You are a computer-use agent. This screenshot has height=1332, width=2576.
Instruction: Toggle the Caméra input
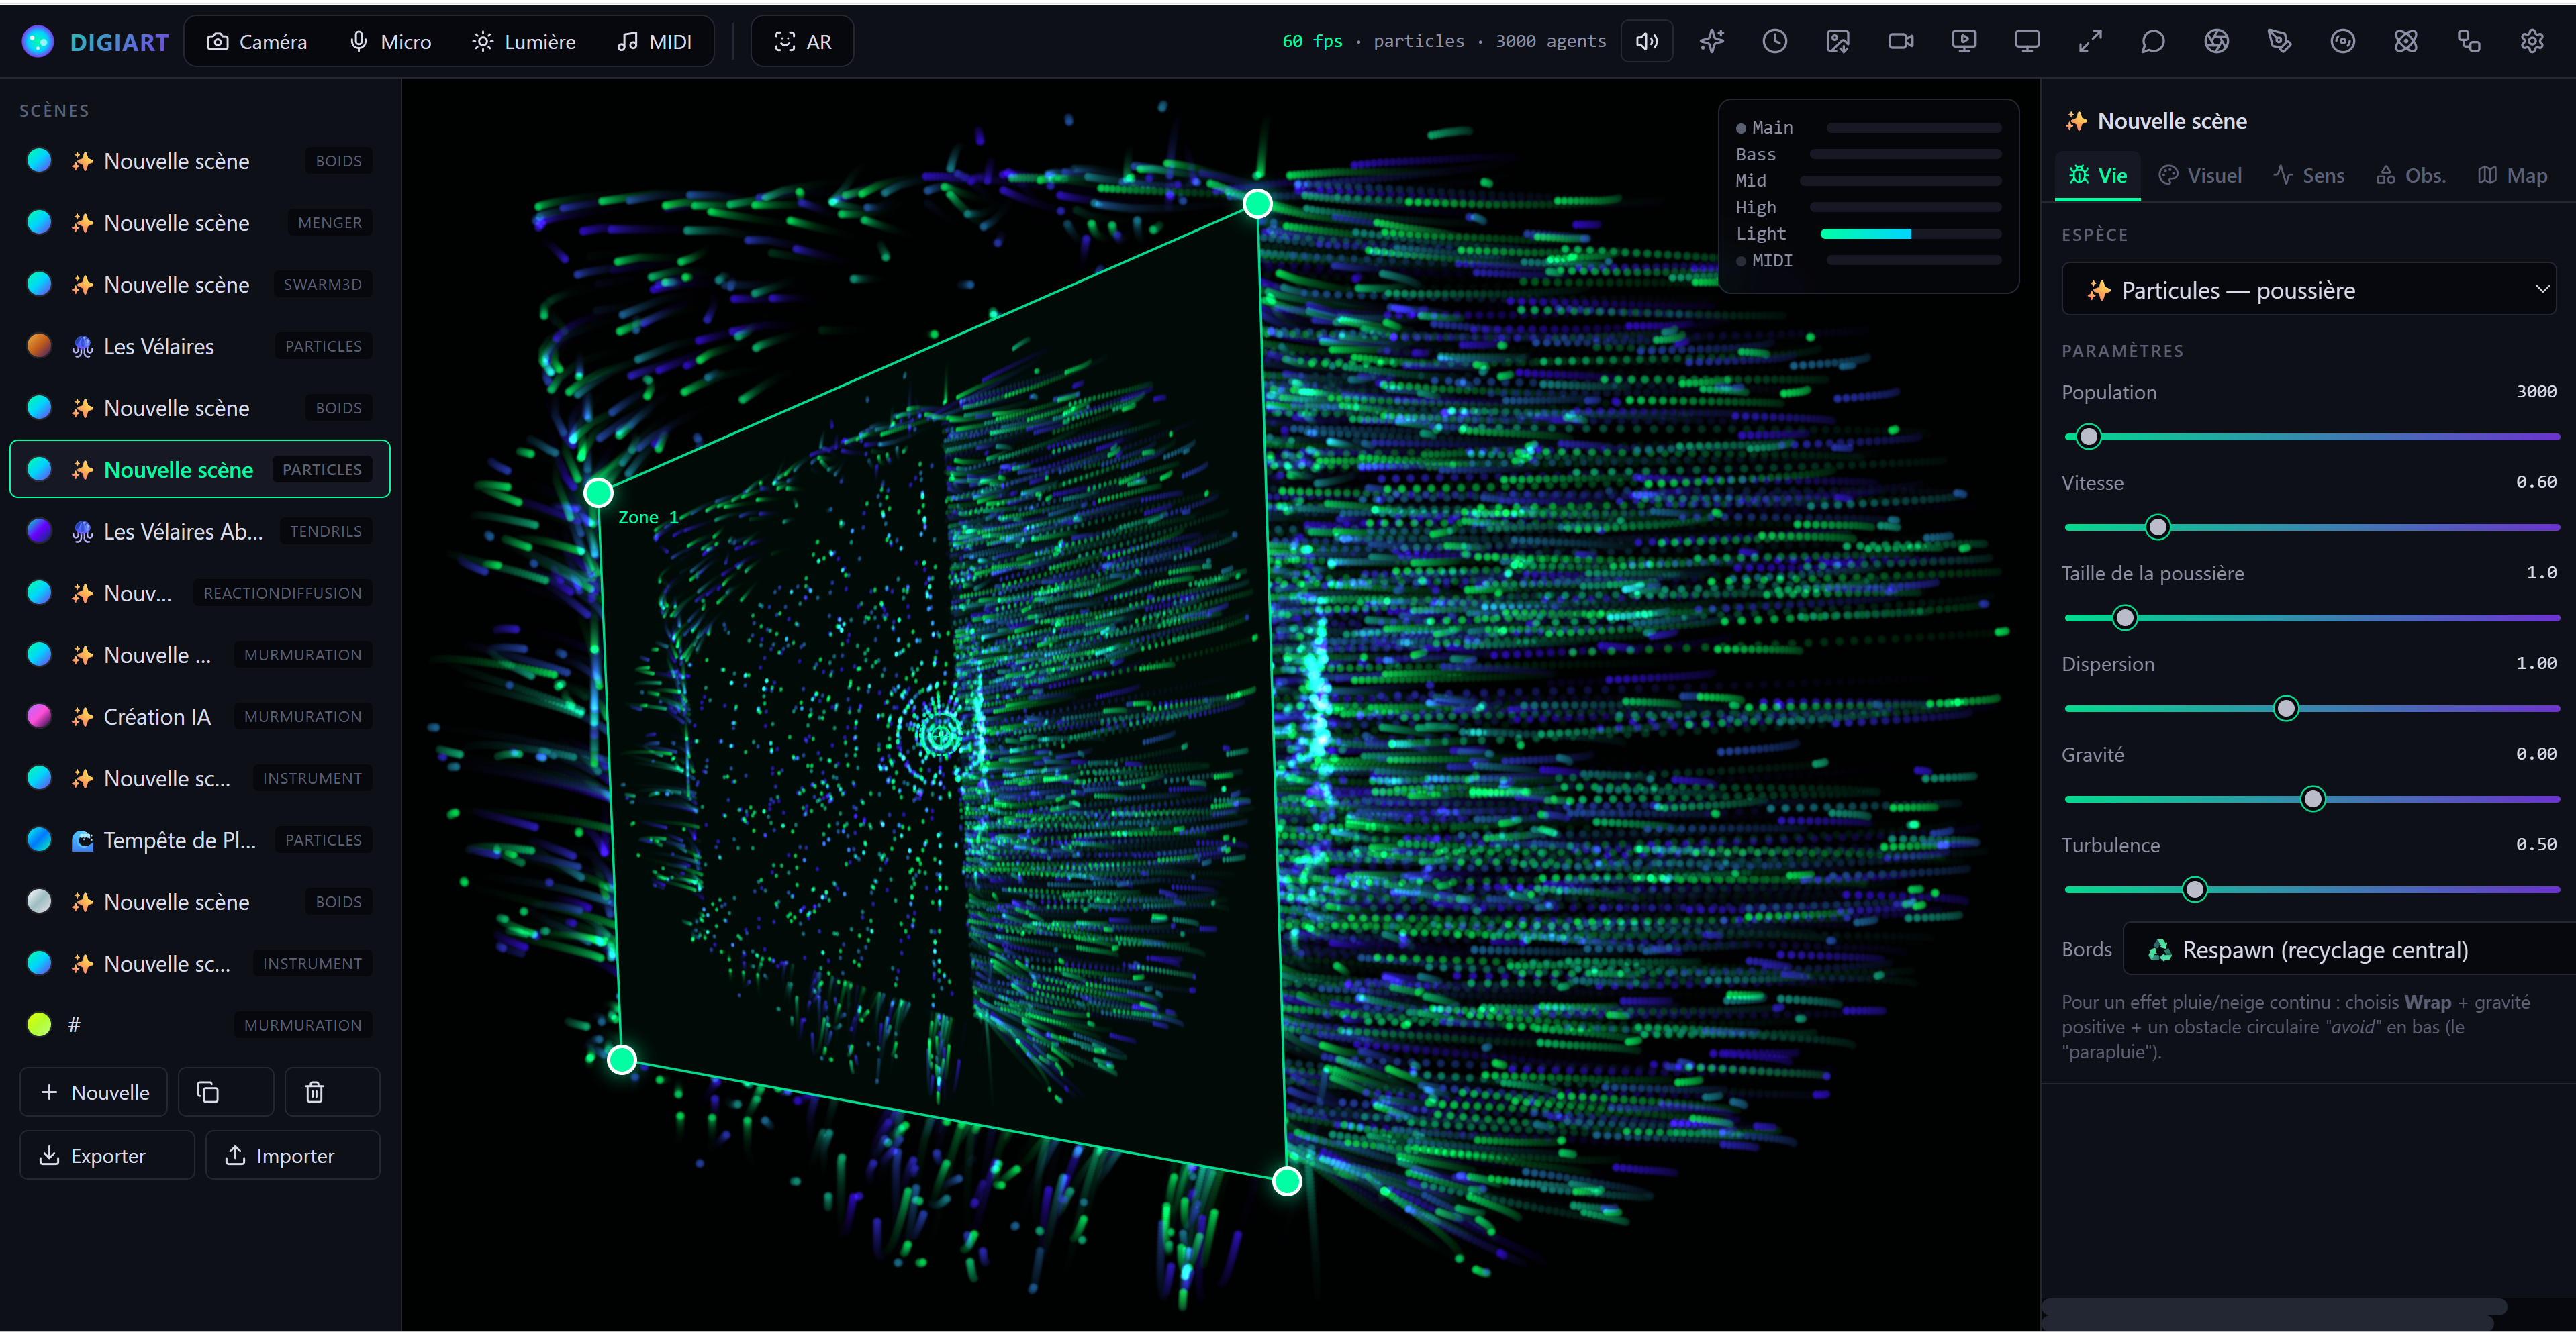257,42
